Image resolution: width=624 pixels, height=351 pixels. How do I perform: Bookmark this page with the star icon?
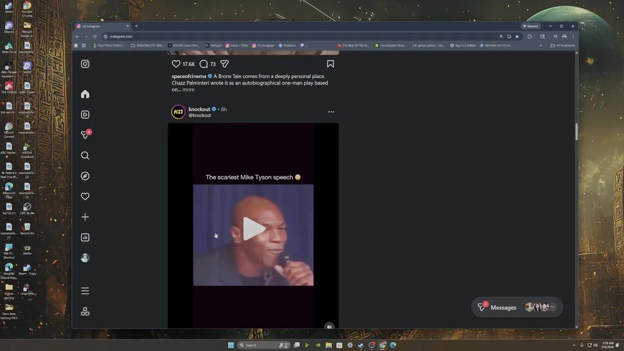(x=517, y=37)
